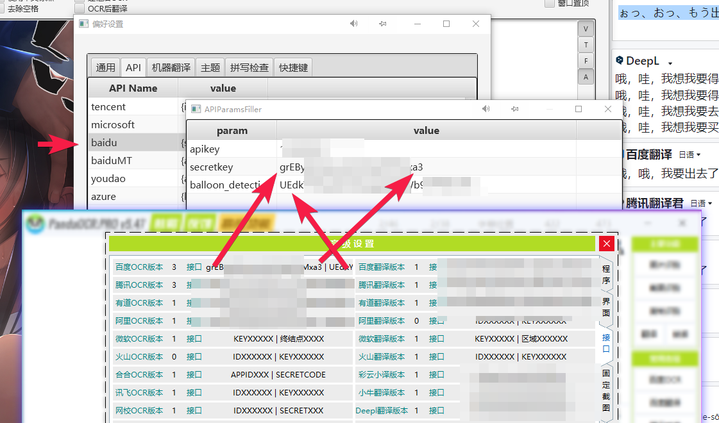The width and height of the screenshot is (719, 423).
Task: Select the T quick-access side button
Action: coord(586,44)
